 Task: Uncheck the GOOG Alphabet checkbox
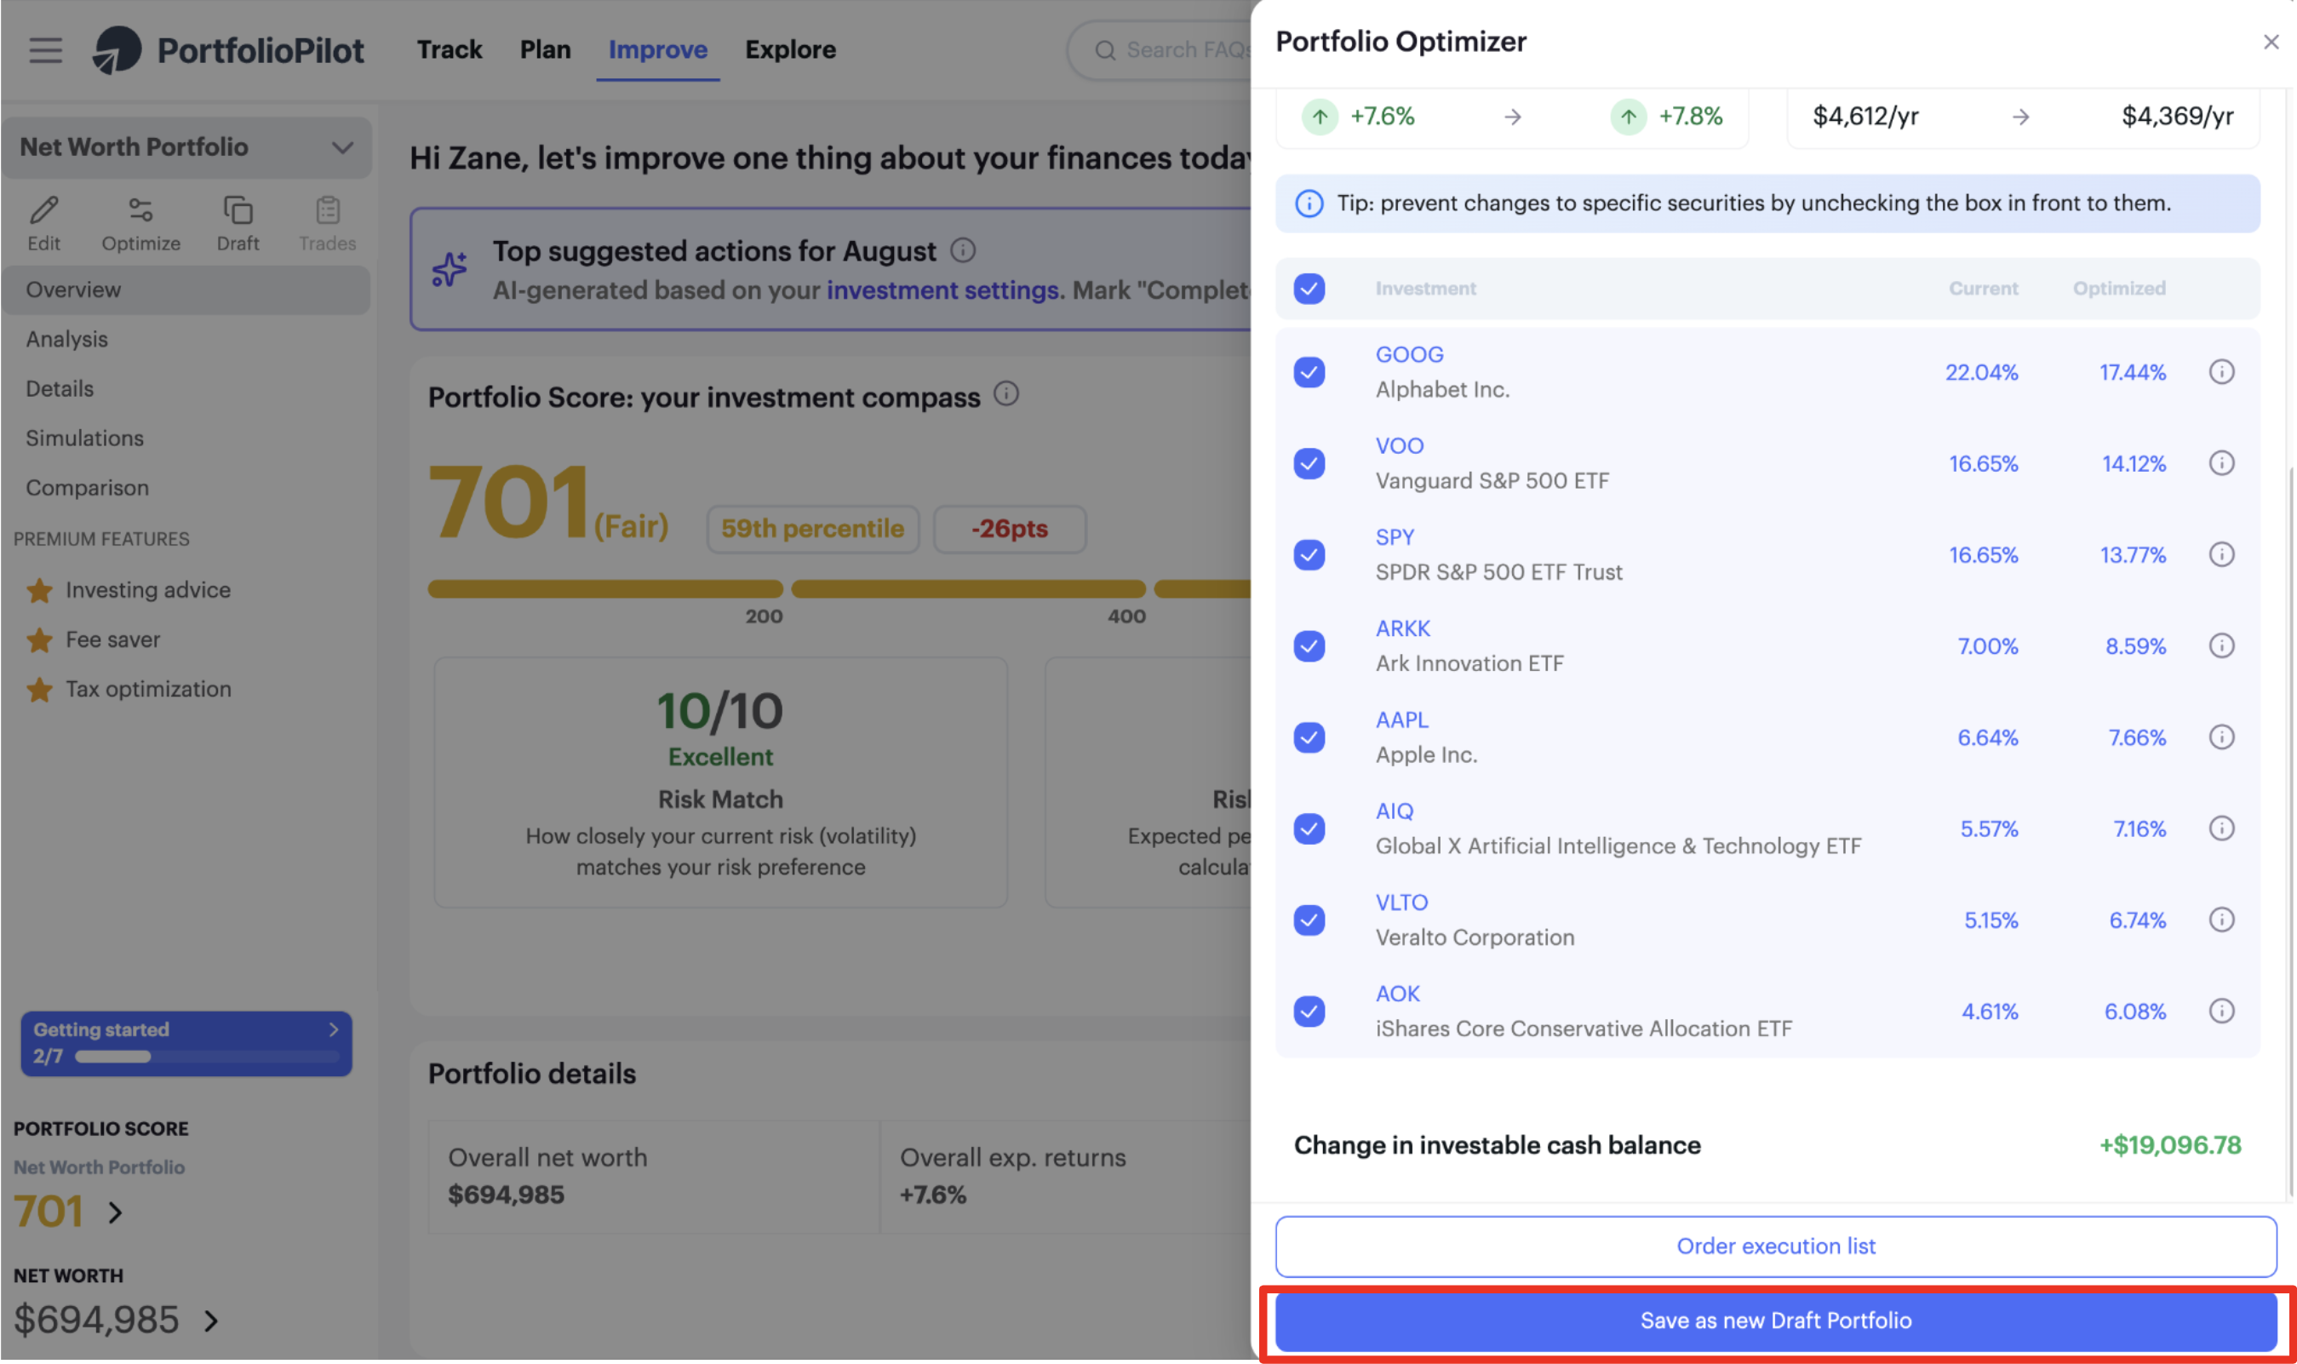[1309, 372]
